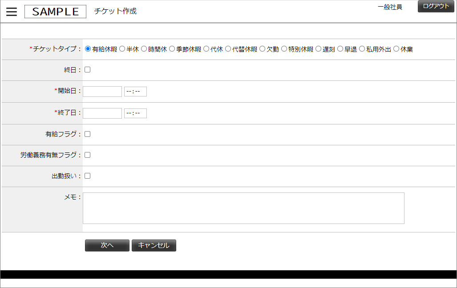Screen dimensions: 457x288
Task: Choose the 季節休暇 radio option
Action: pyautogui.click(x=172, y=49)
